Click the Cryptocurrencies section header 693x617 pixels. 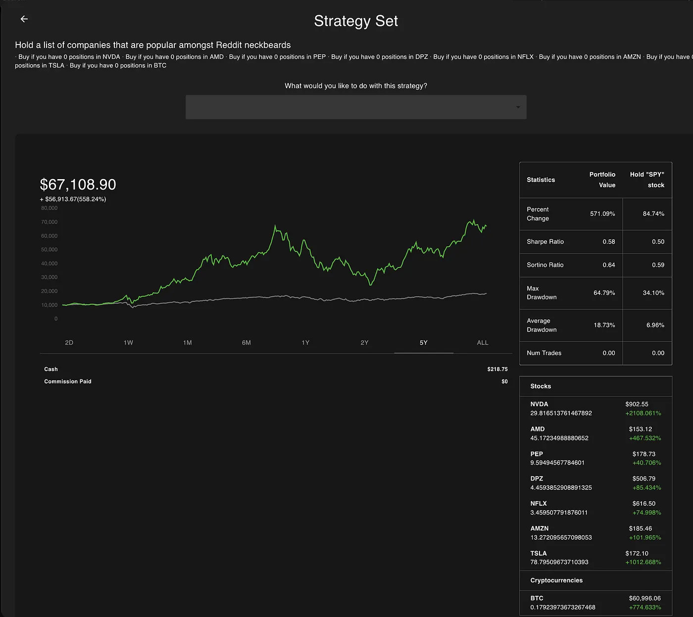[x=595, y=580]
